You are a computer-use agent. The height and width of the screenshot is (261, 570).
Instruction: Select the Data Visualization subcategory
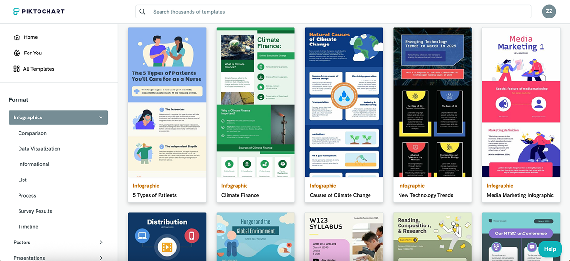(x=39, y=149)
